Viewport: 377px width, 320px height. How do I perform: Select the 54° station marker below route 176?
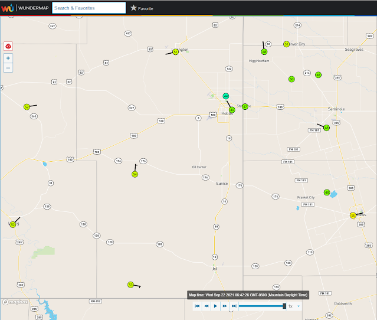pos(135,174)
